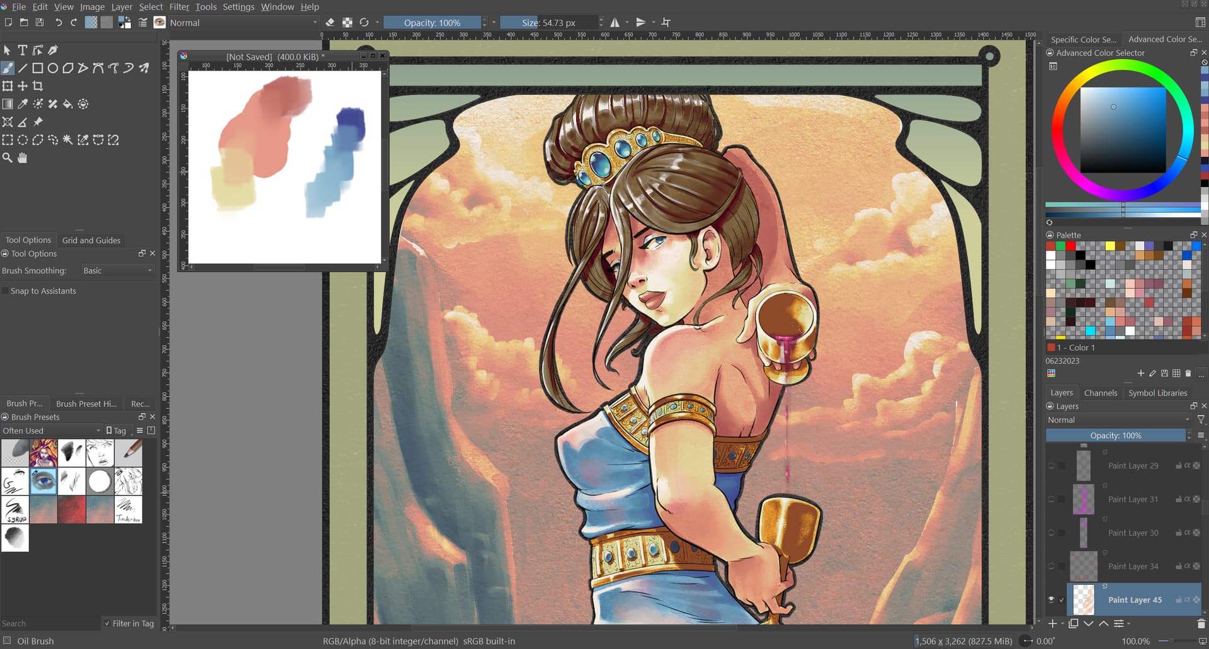Reload the original brush preset
Image resolution: width=1209 pixels, height=649 pixels.
[x=364, y=23]
